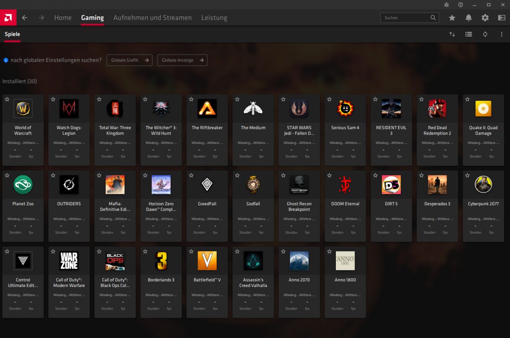Image resolution: width=510 pixels, height=338 pixels.
Task: Open the Watch Dogs: Legion icon
Action: click(69, 108)
